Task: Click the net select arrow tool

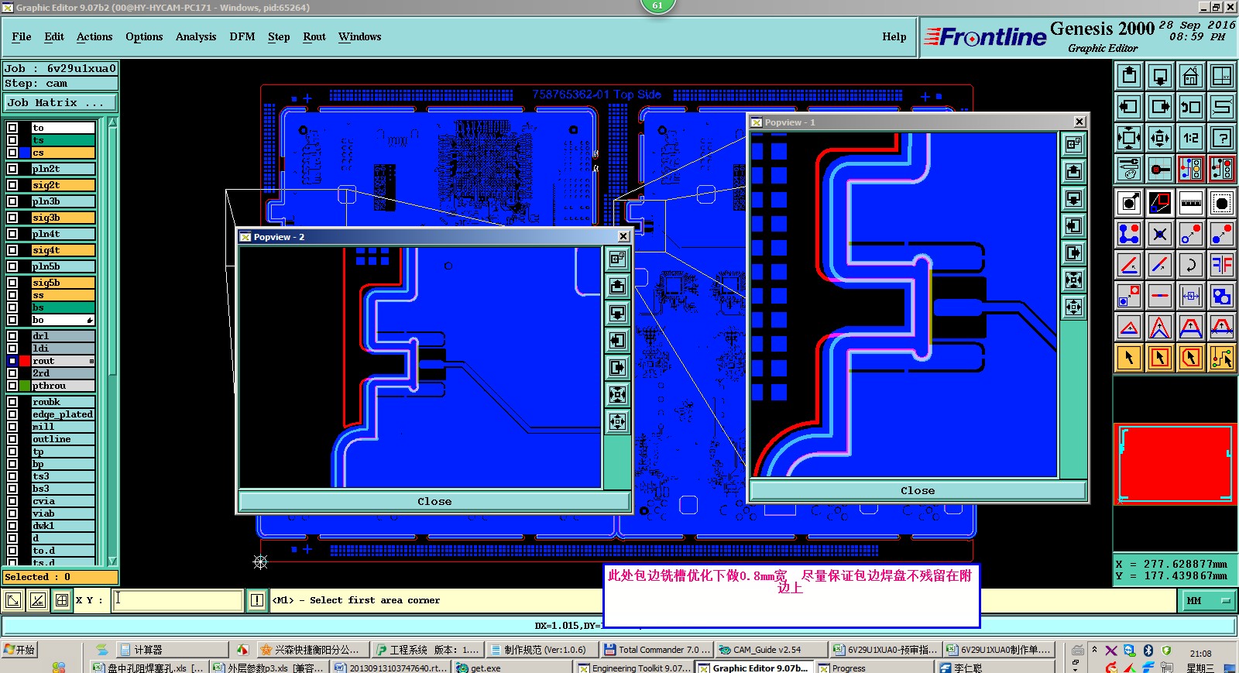Action: [x=1222, y=358]
